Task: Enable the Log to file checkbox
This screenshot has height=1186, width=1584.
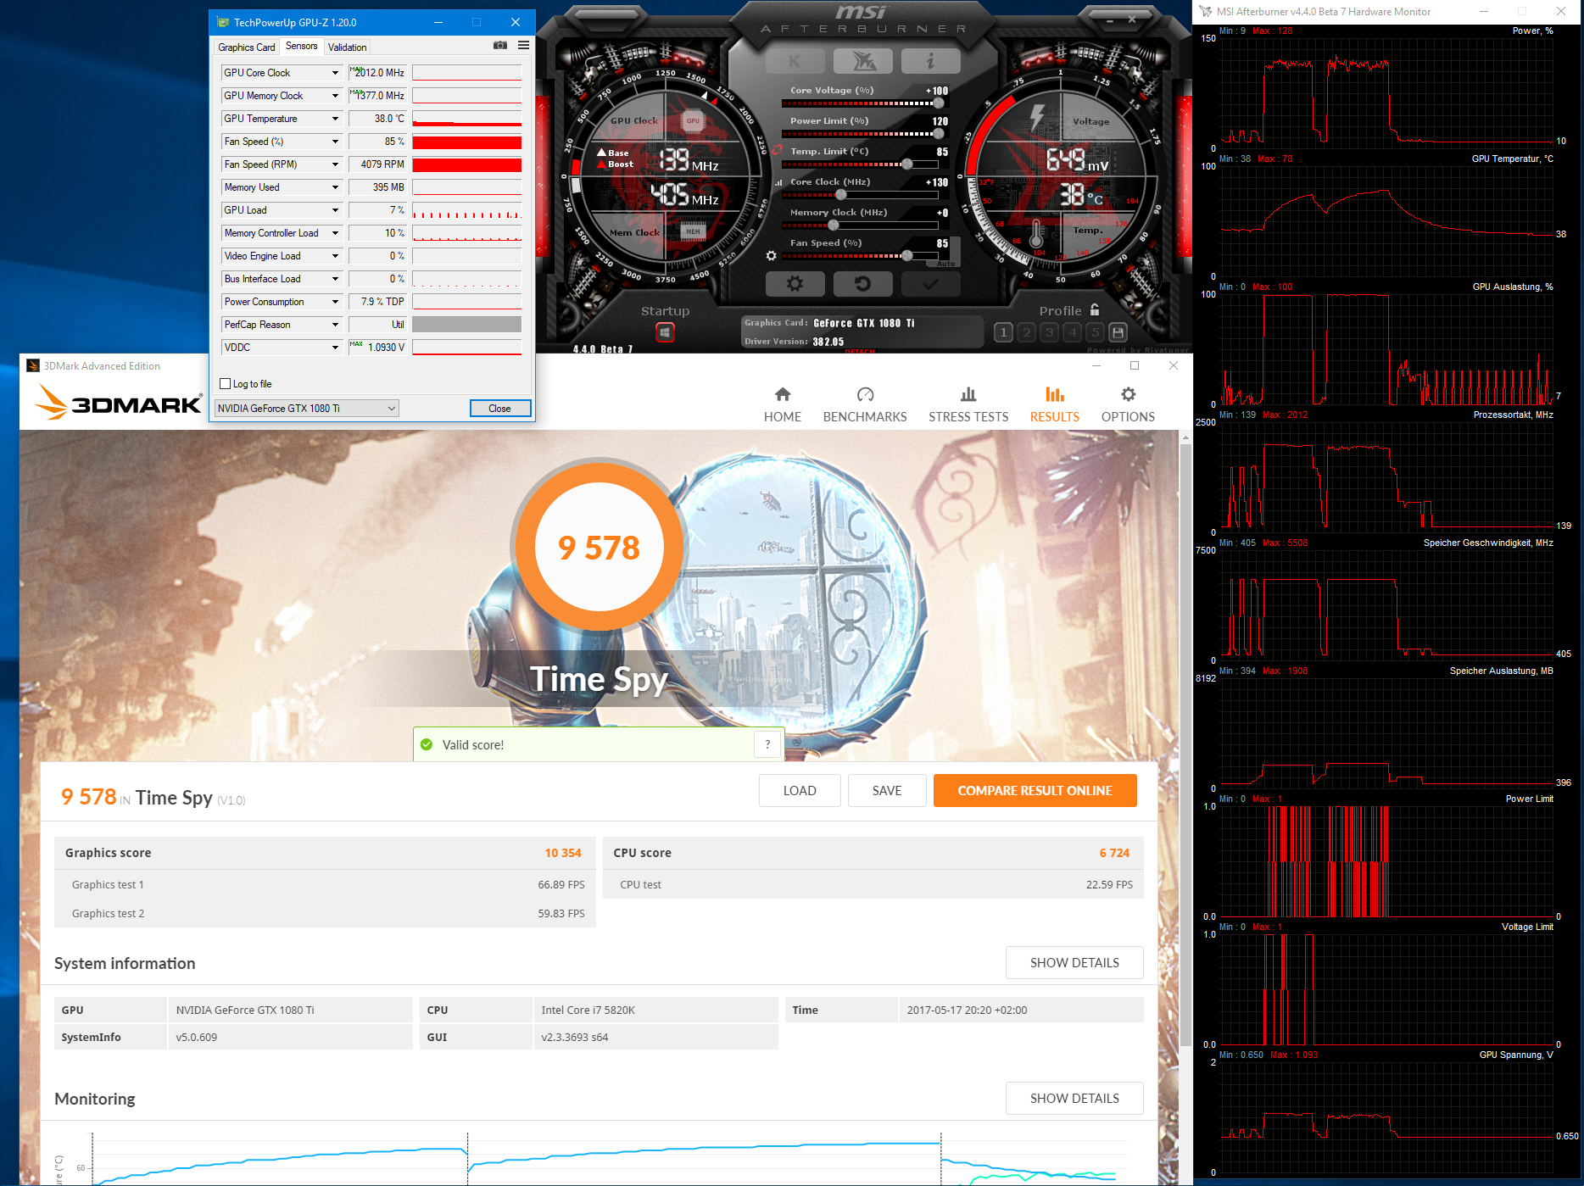Action: click(x=225, y=384)
